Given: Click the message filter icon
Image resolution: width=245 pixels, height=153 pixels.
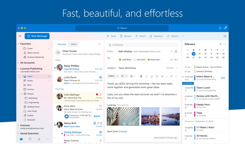Looking at the screenshot, I should pyautogui.click(x=99, y=44).
